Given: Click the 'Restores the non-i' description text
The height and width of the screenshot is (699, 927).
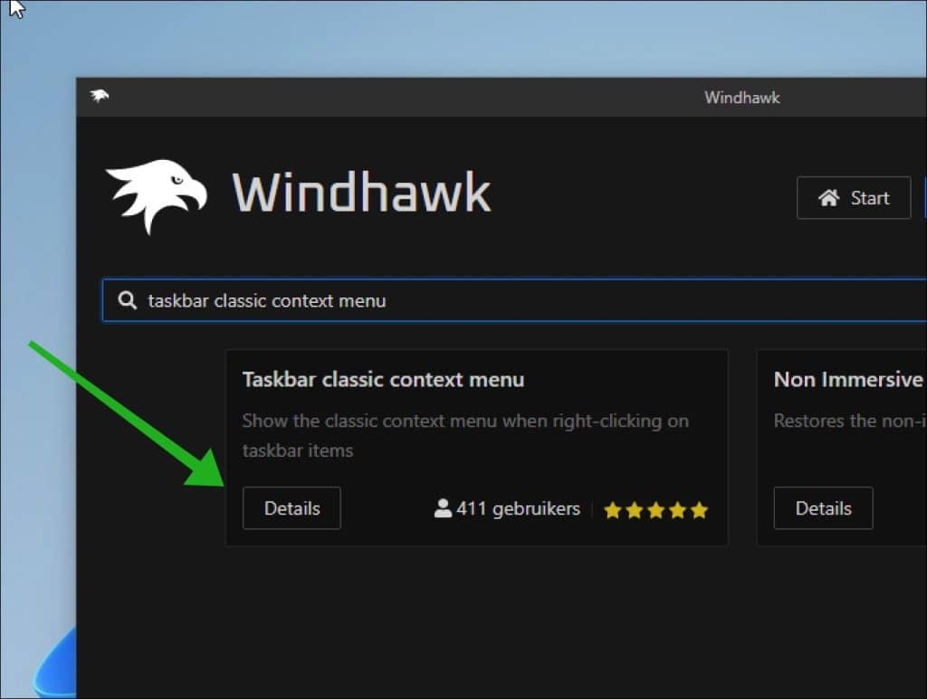Looking at the screenshot, I should [850, 420].
